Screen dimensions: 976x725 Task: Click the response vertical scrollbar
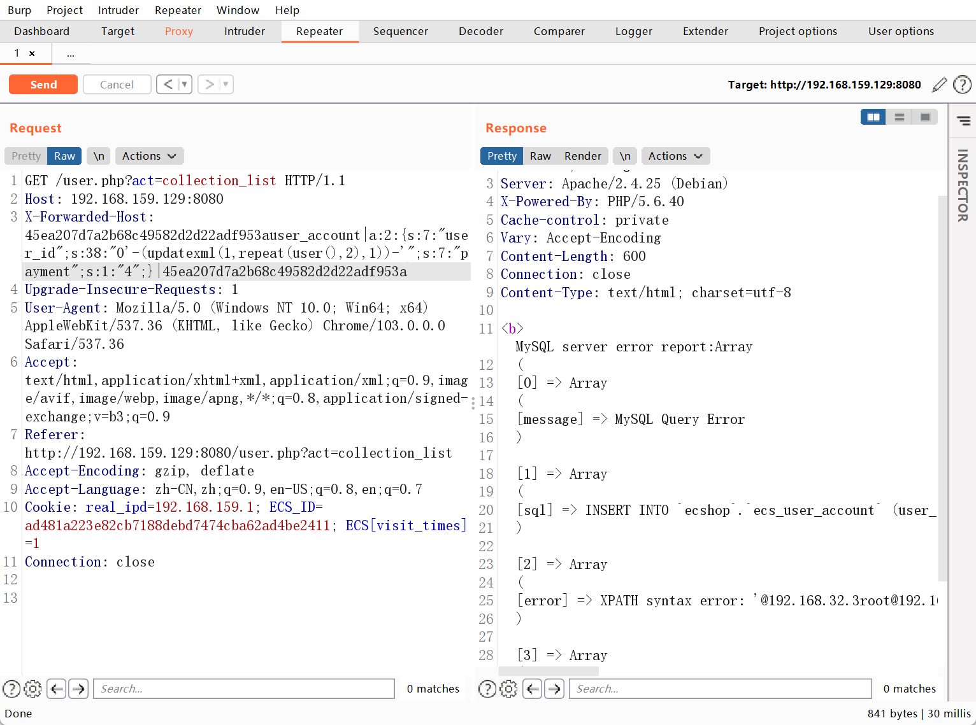[x=943, y=388]
